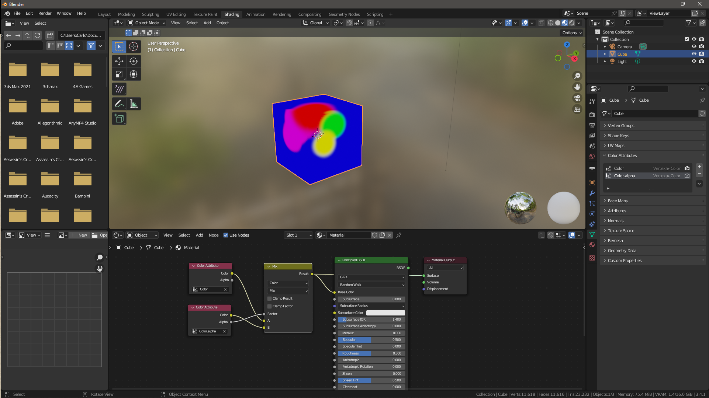
Task: Toggle camera view icon in viewport
Action: (577, 98)
